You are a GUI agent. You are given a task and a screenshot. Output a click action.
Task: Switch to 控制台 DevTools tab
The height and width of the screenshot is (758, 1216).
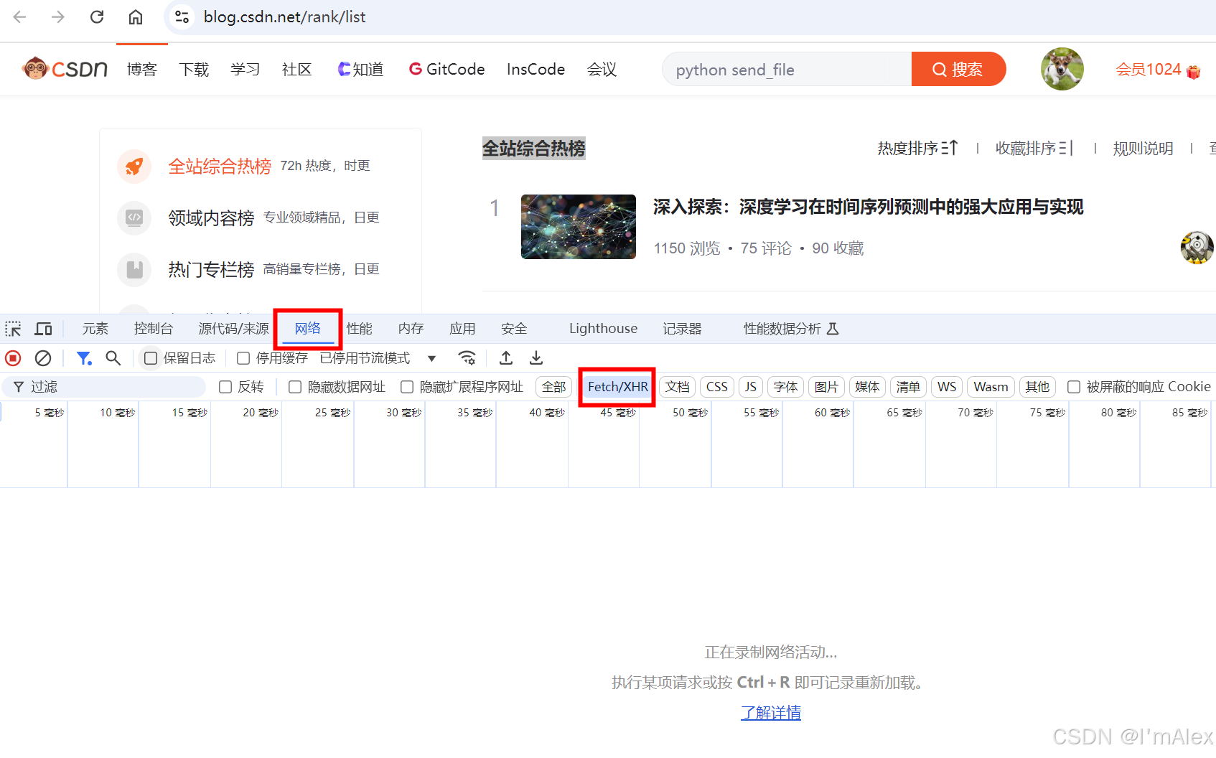[154, 329]
